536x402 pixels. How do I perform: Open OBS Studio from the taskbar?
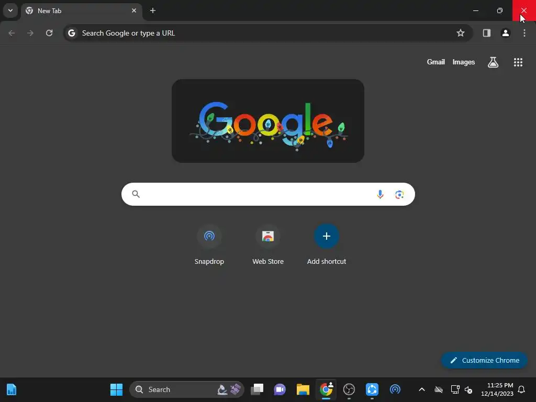(x=349, y=389)
